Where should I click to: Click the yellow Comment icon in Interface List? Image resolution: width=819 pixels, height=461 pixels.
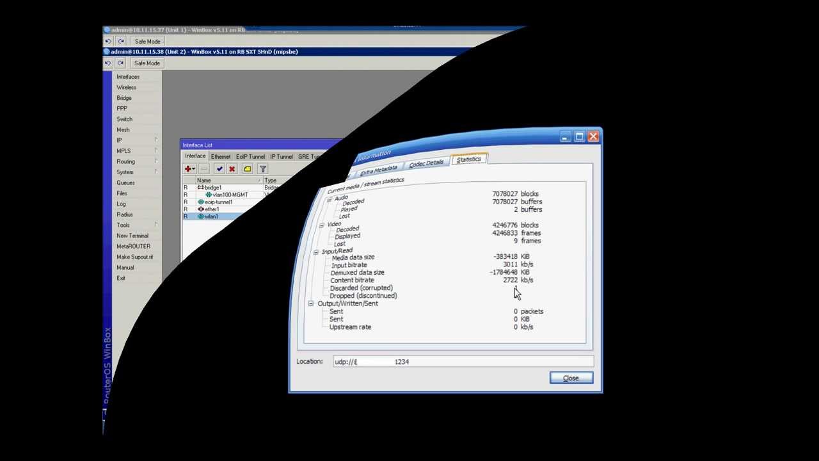pyautogui.click(x=247, y=169)
